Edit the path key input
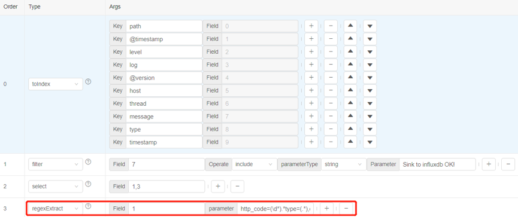The width and height of the screenshot is (518, 217). (164, 26)
